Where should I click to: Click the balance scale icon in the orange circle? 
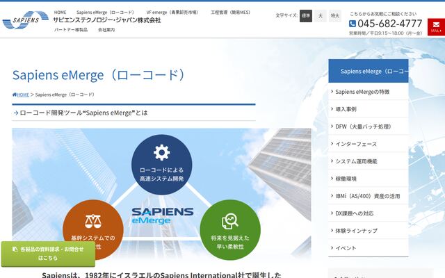[x=93, y=222]
